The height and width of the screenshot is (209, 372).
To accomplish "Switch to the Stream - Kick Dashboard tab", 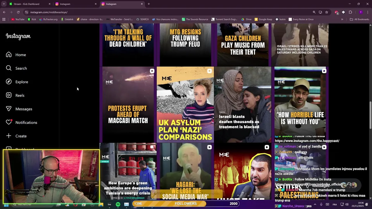I will pos(30,4).
